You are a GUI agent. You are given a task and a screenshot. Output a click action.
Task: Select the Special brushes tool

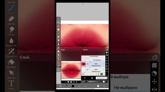[59, 48]
